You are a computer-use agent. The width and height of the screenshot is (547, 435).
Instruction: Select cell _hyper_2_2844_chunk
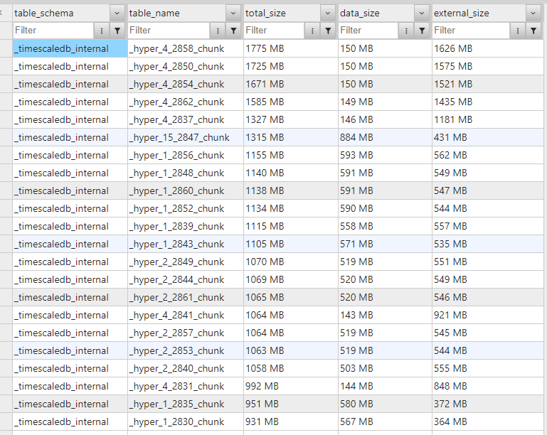(x=186, y=279)
